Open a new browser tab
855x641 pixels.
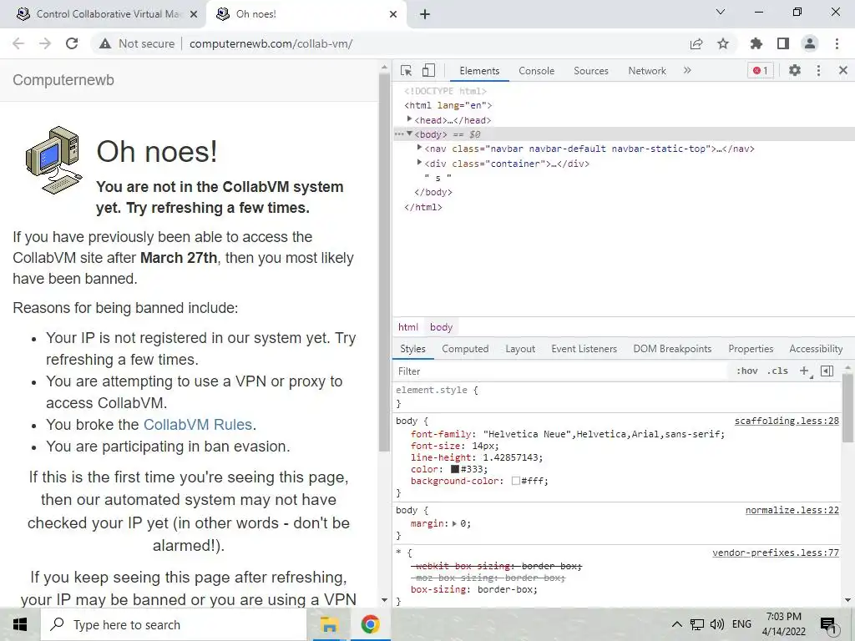tap(425, 14)
